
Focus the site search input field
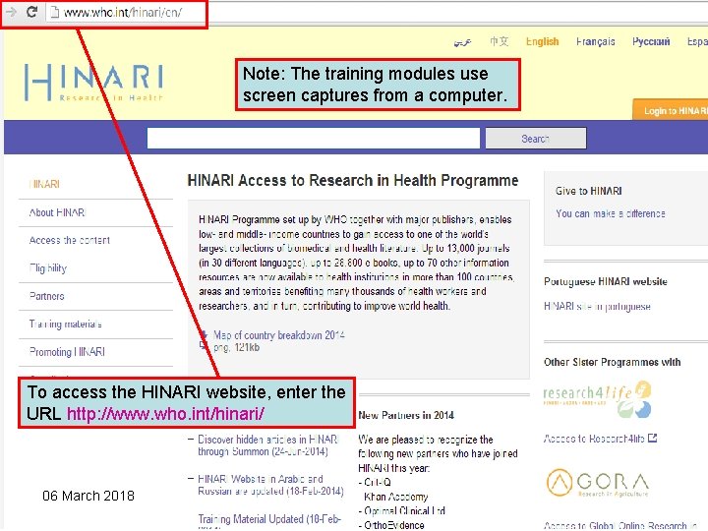click(314, 139)
